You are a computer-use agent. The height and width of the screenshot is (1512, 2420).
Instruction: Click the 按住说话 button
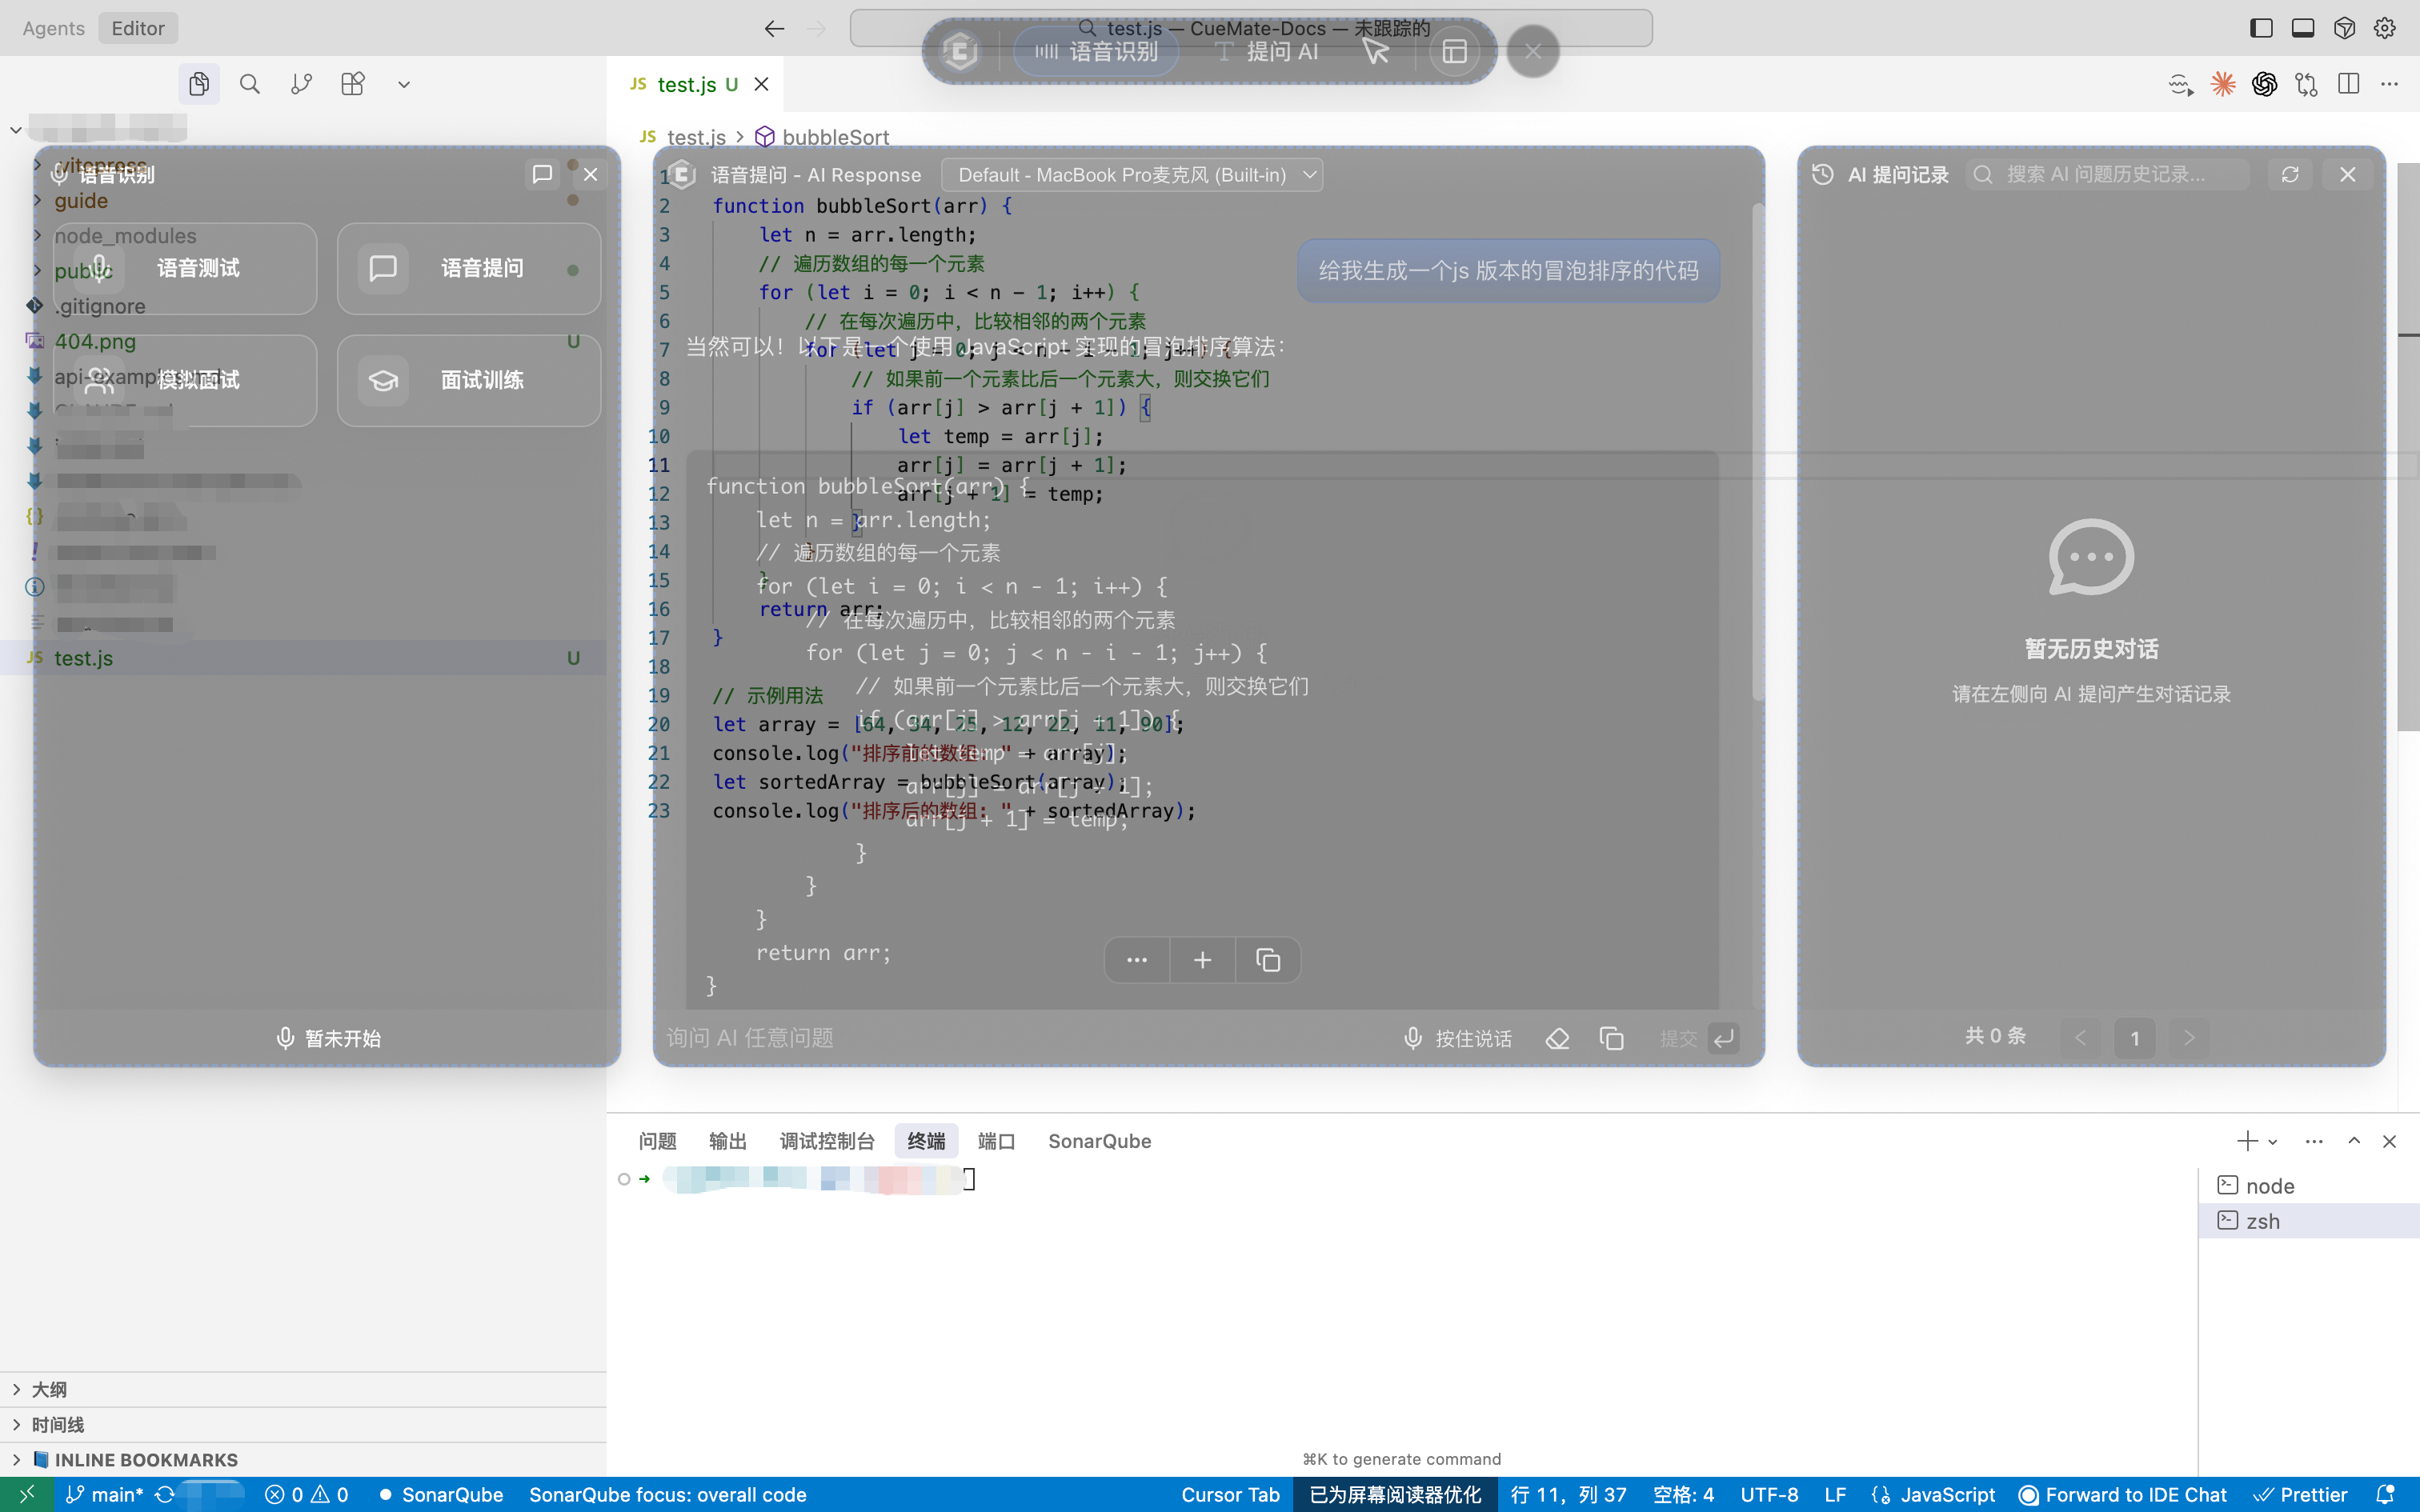(x=1457, y=1038)
